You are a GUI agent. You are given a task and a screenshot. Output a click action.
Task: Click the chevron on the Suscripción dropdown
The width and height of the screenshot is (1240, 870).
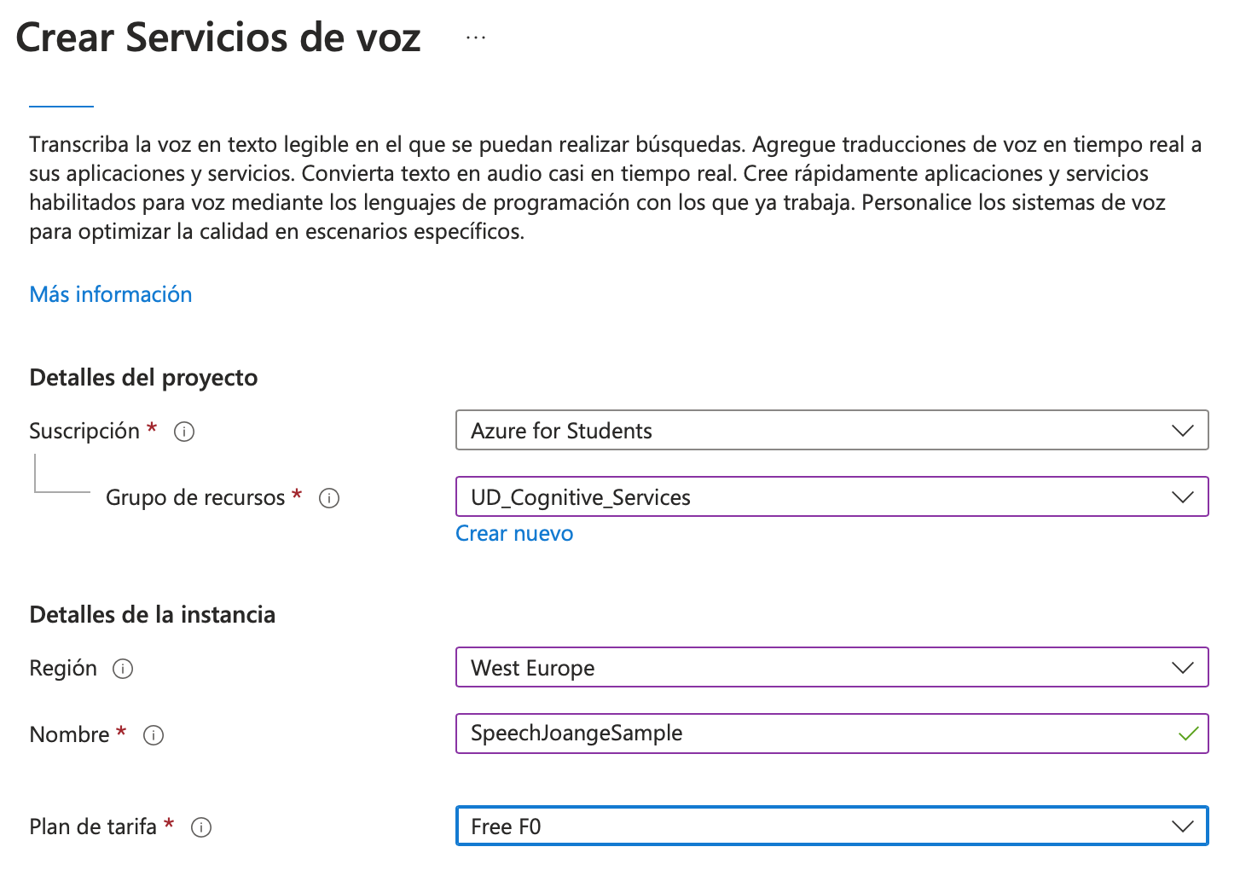pos(1182,431)
